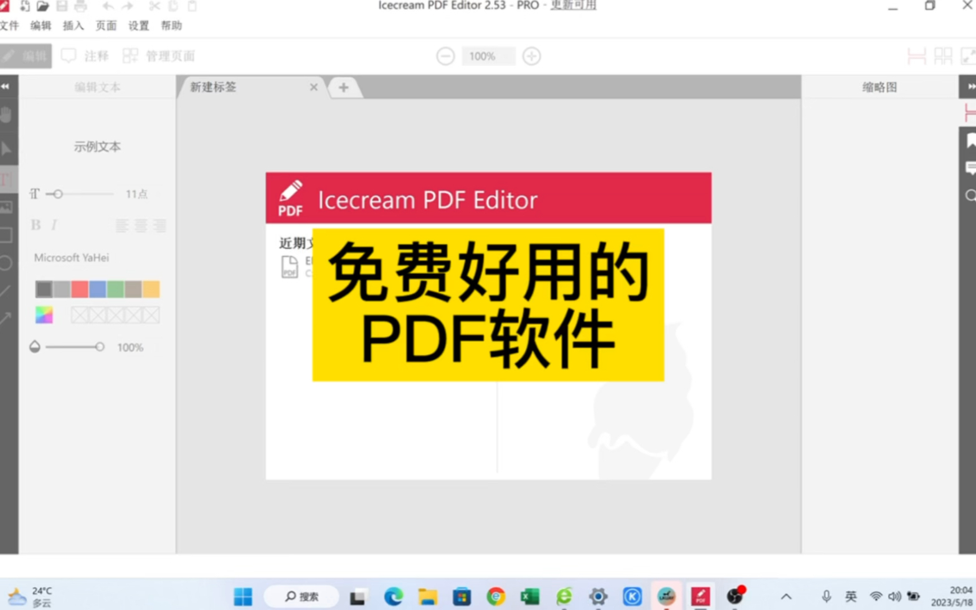Select the fit width view icon

point(916,56)
